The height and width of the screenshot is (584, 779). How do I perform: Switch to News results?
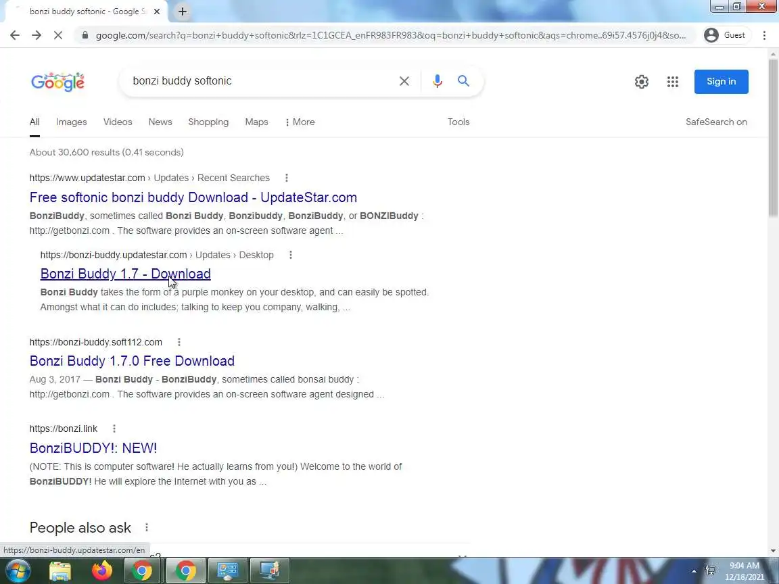pos(160,122)
